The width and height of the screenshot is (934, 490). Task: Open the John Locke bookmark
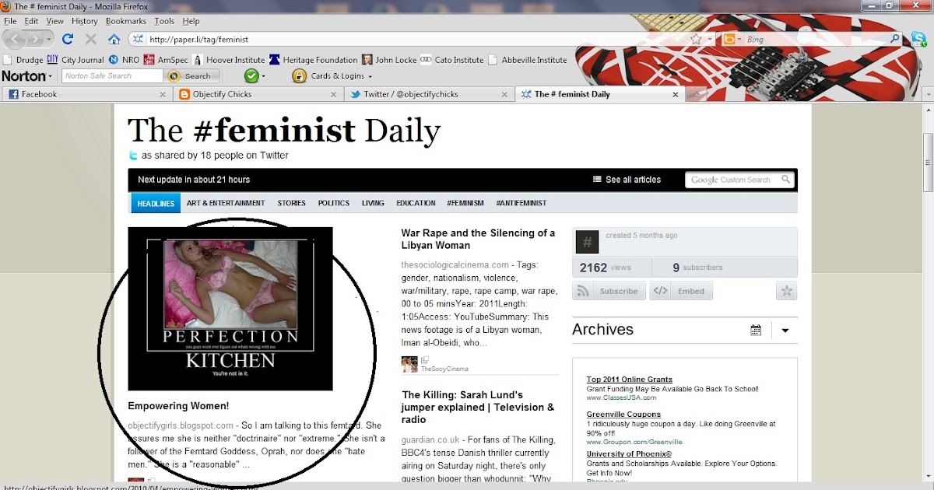[389, 60]
